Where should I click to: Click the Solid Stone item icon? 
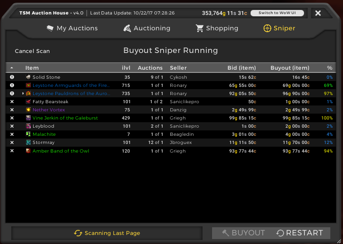click(x=28, y=77)
